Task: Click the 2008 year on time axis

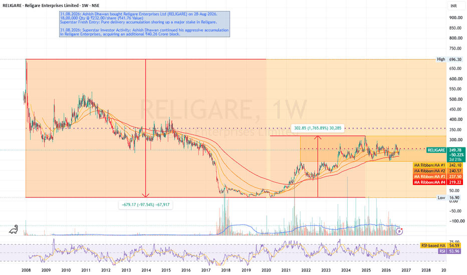Action: tap(26, 270)
